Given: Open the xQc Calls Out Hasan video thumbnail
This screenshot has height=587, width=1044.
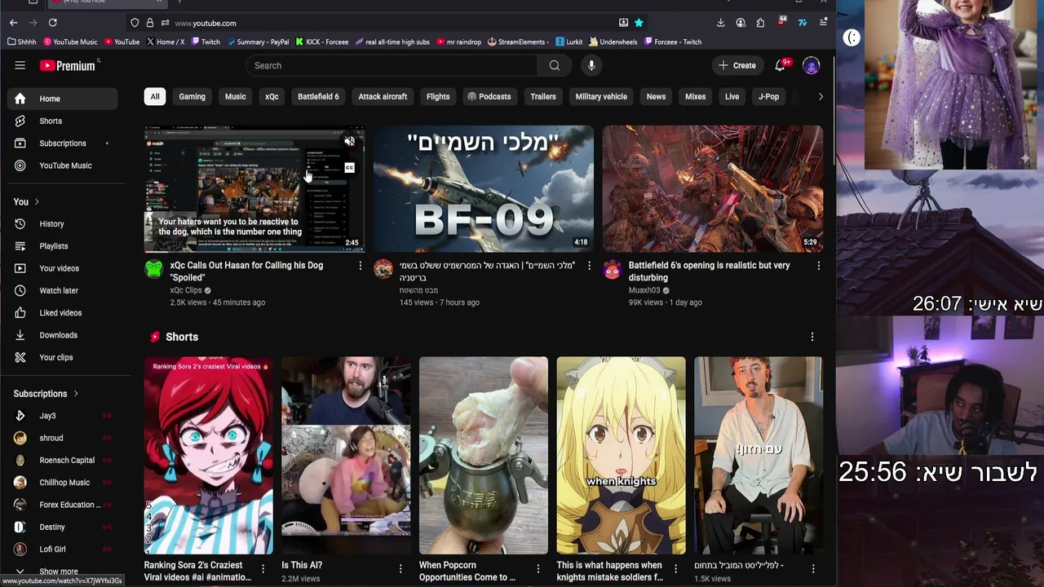Looking at the screenshot, I should (x=254, y=189).
